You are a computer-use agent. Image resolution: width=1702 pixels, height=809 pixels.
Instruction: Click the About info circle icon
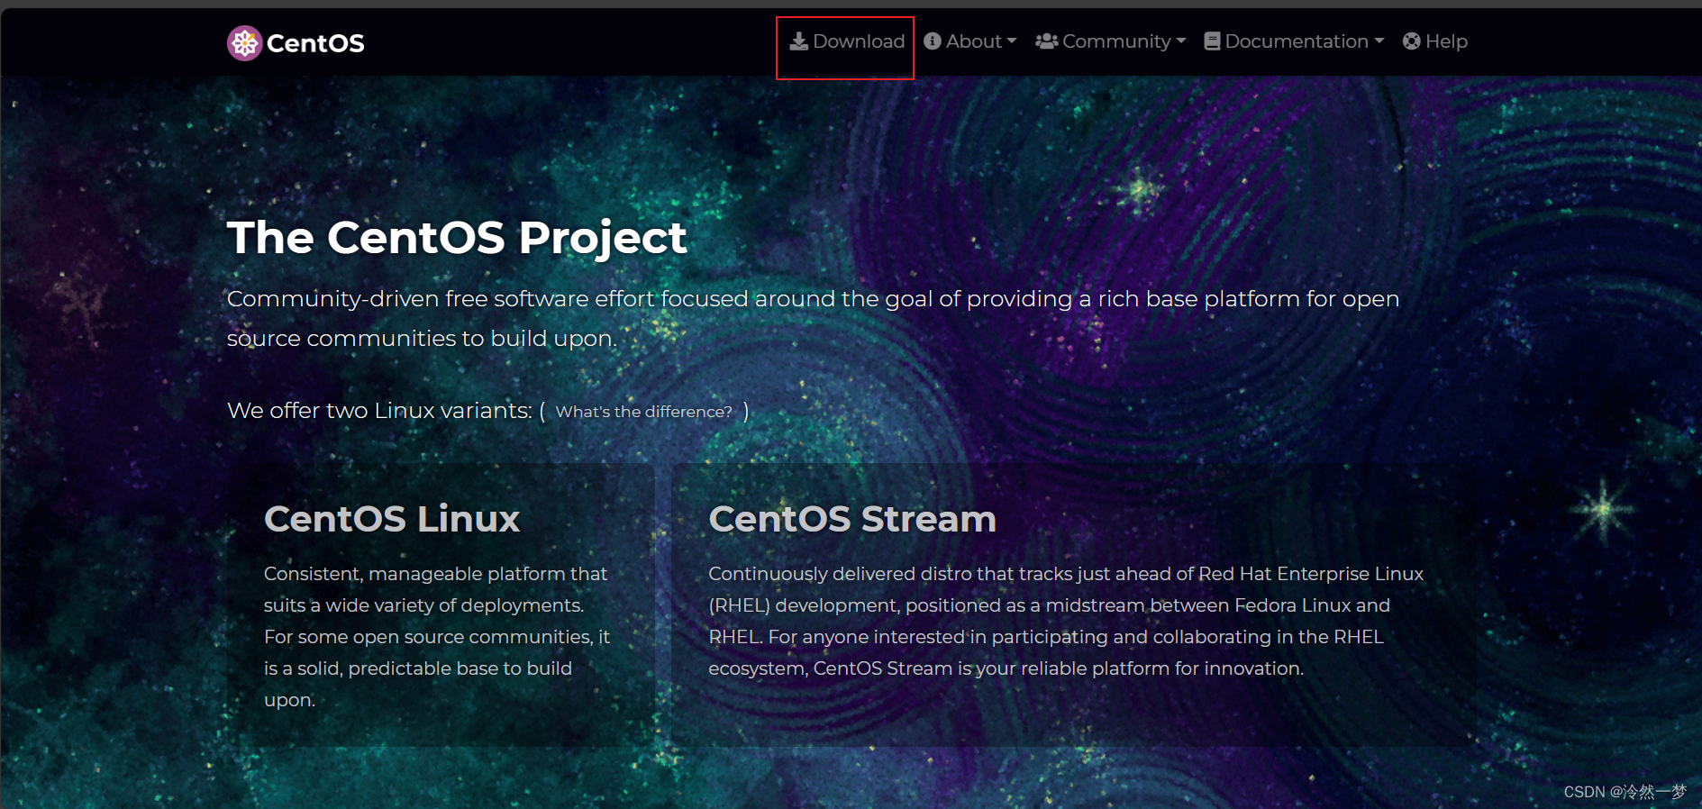click(x=933, y=41)
